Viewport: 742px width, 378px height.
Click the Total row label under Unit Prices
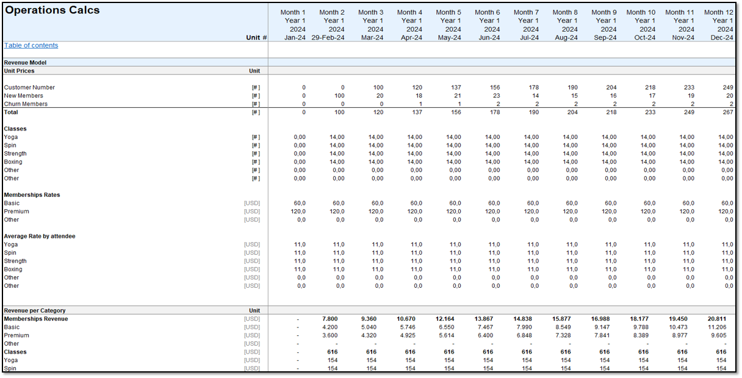click(10, 112)
